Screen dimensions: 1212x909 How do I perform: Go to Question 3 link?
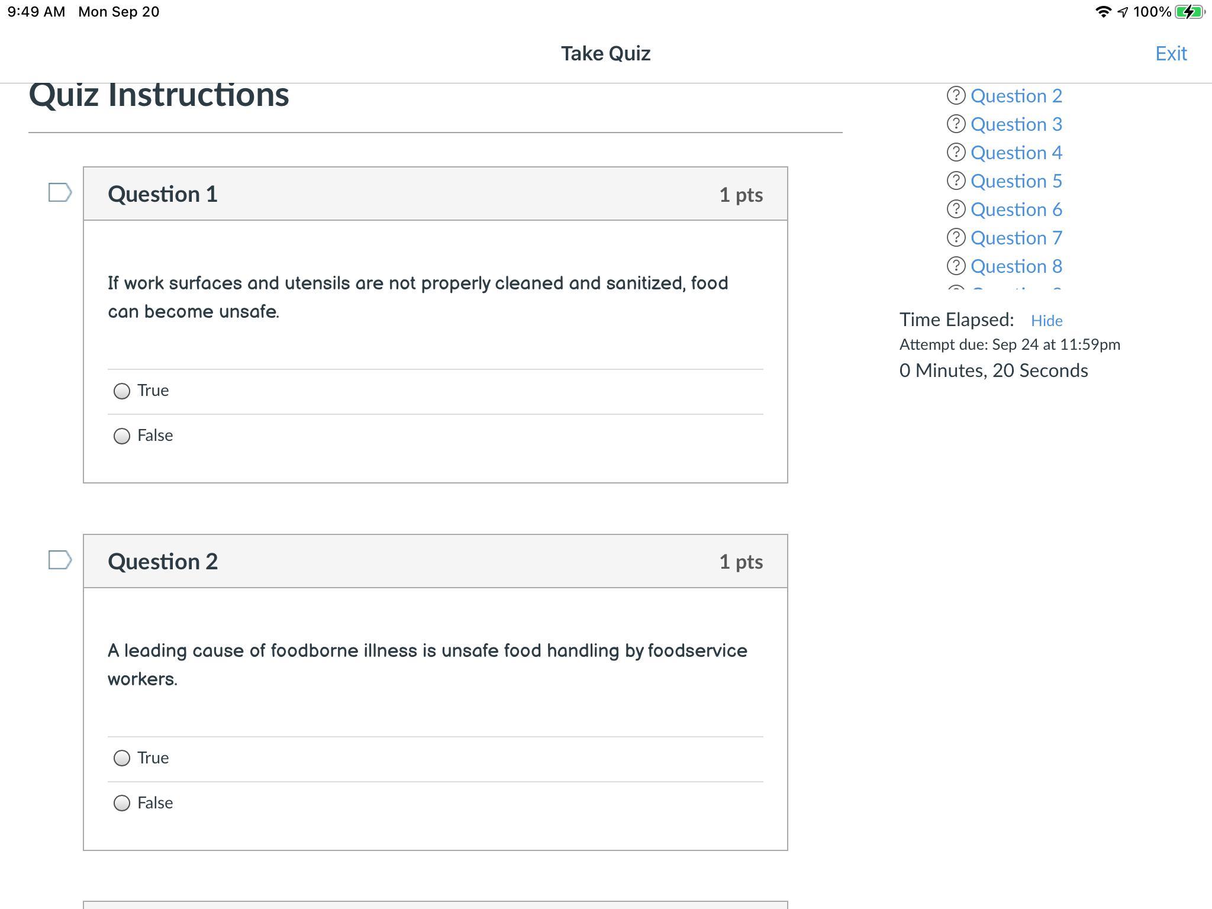point(1016,124)
